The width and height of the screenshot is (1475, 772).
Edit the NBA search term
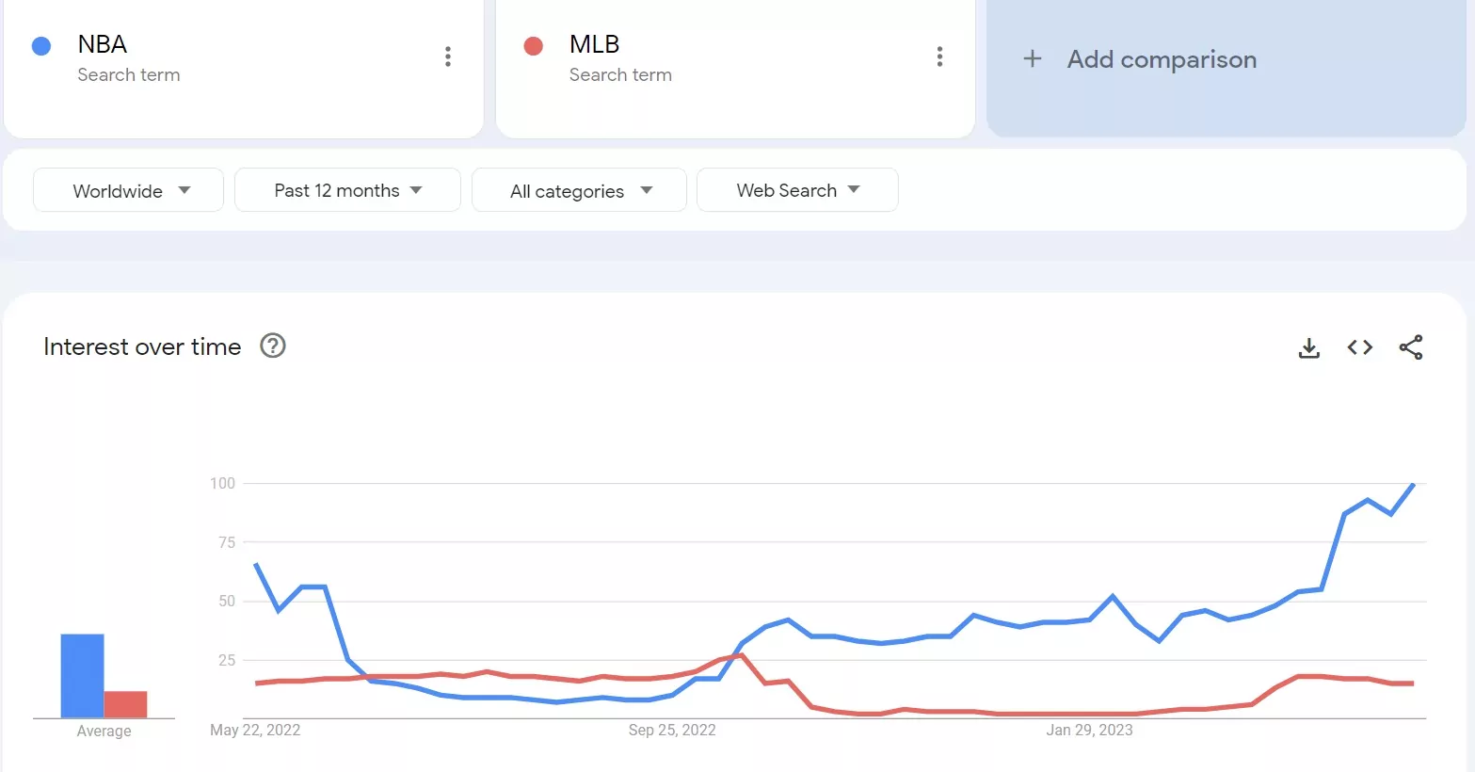pos(103,44)
